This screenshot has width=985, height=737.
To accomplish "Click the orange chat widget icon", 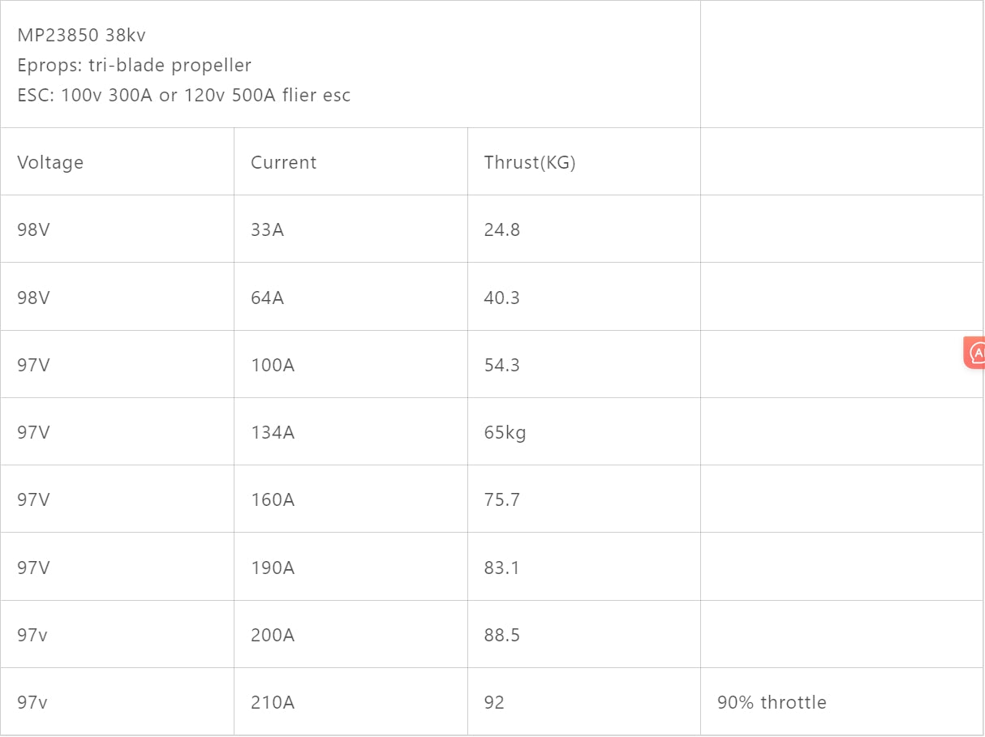I will click(974, 353).
